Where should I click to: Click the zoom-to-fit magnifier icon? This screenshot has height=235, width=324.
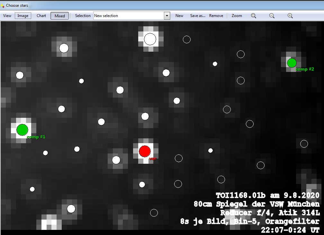tap(254, 16)
